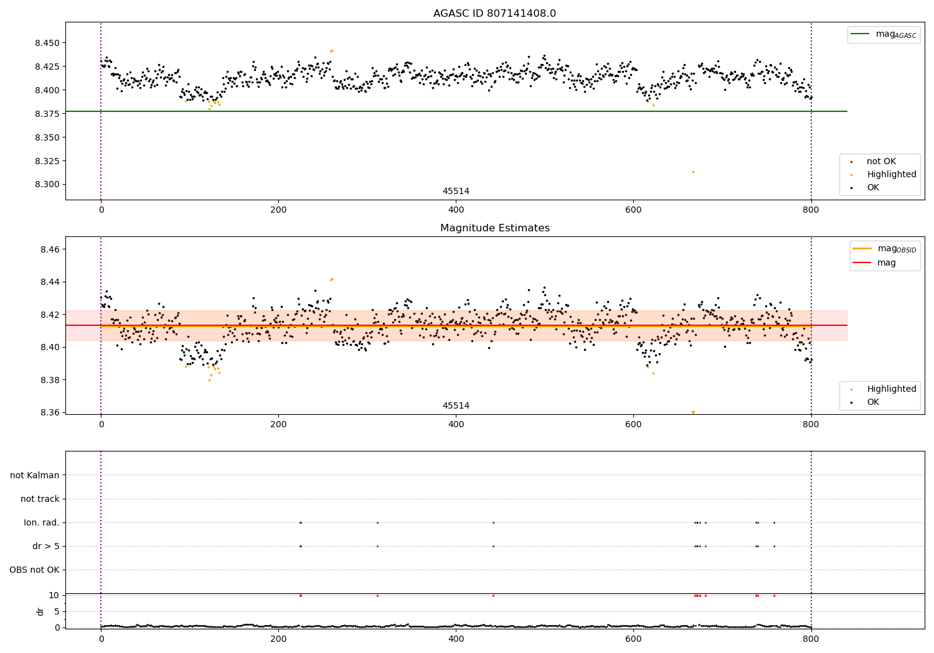The height and width of the screenshot is (653, 934).
Task: Click the orange mag OBSID legend line
Action: coord(862,249)
